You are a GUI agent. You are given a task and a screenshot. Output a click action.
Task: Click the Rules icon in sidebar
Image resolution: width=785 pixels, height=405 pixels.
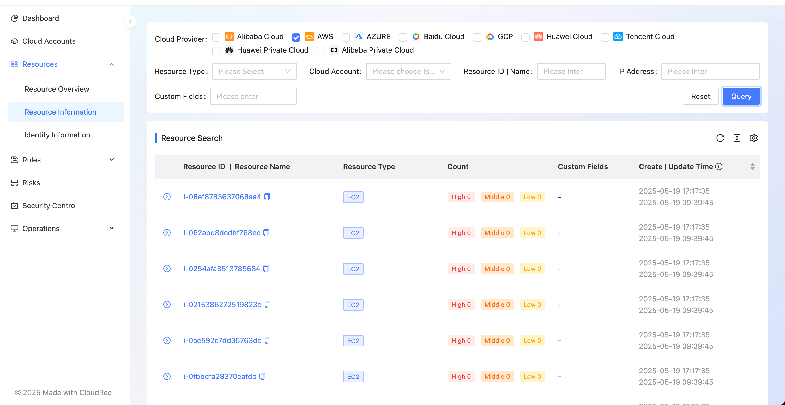pyautogui.click(x=14, y=160)
